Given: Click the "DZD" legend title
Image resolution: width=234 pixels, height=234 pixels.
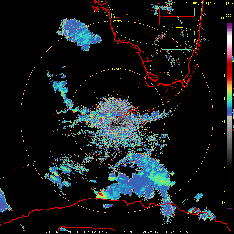Looking at the screenshot, I should click(x=229, y=16).
